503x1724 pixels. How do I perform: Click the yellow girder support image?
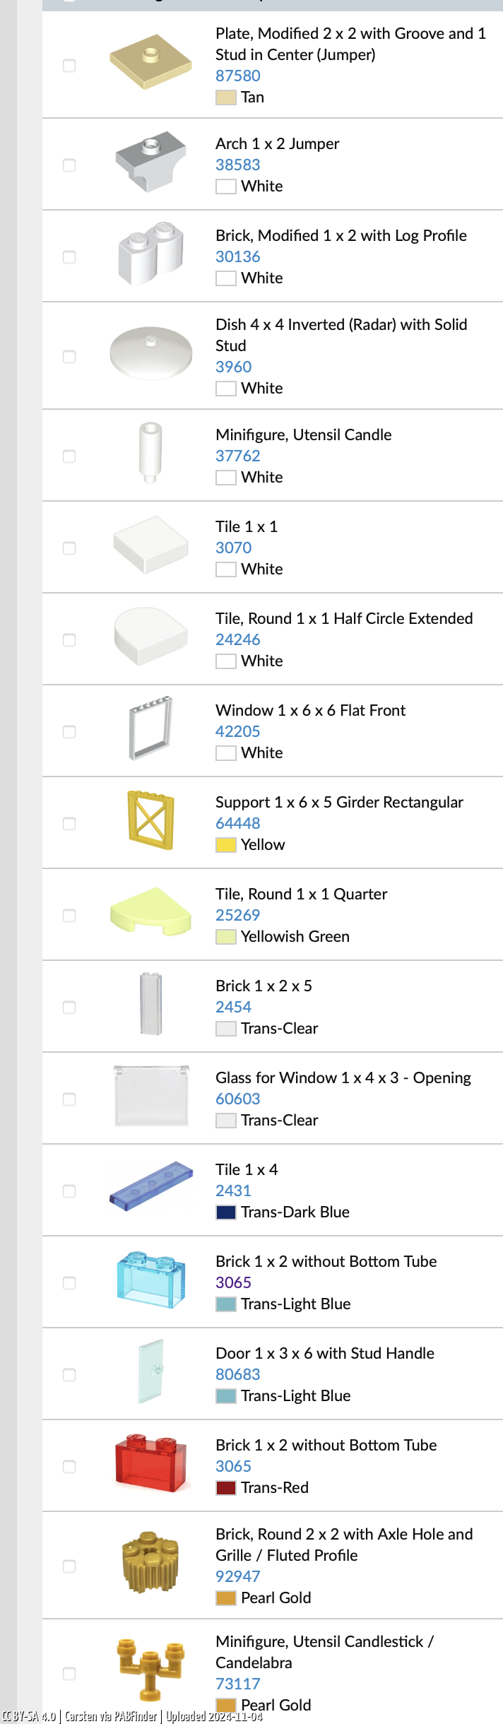pos(150,820)
